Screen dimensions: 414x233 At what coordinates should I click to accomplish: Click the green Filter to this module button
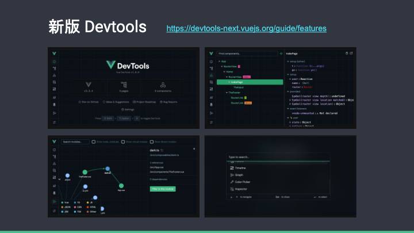[163, 189]
